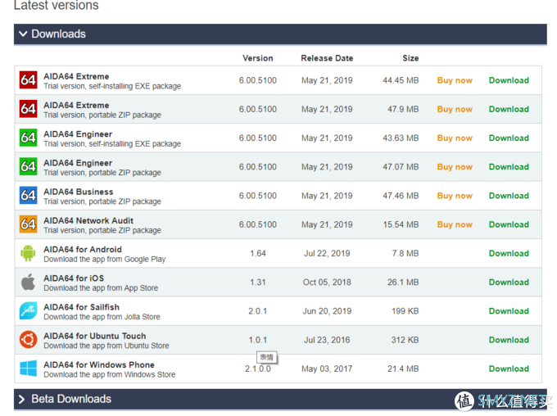Click 'Download the app from Google Play' text

pos(105,260)
